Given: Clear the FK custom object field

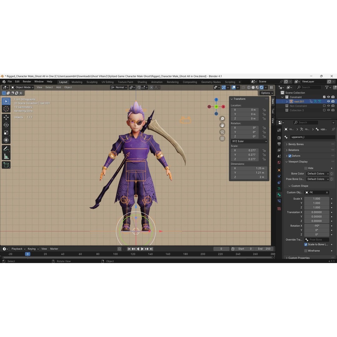Looking at the screenshot, I should (327, 192).
